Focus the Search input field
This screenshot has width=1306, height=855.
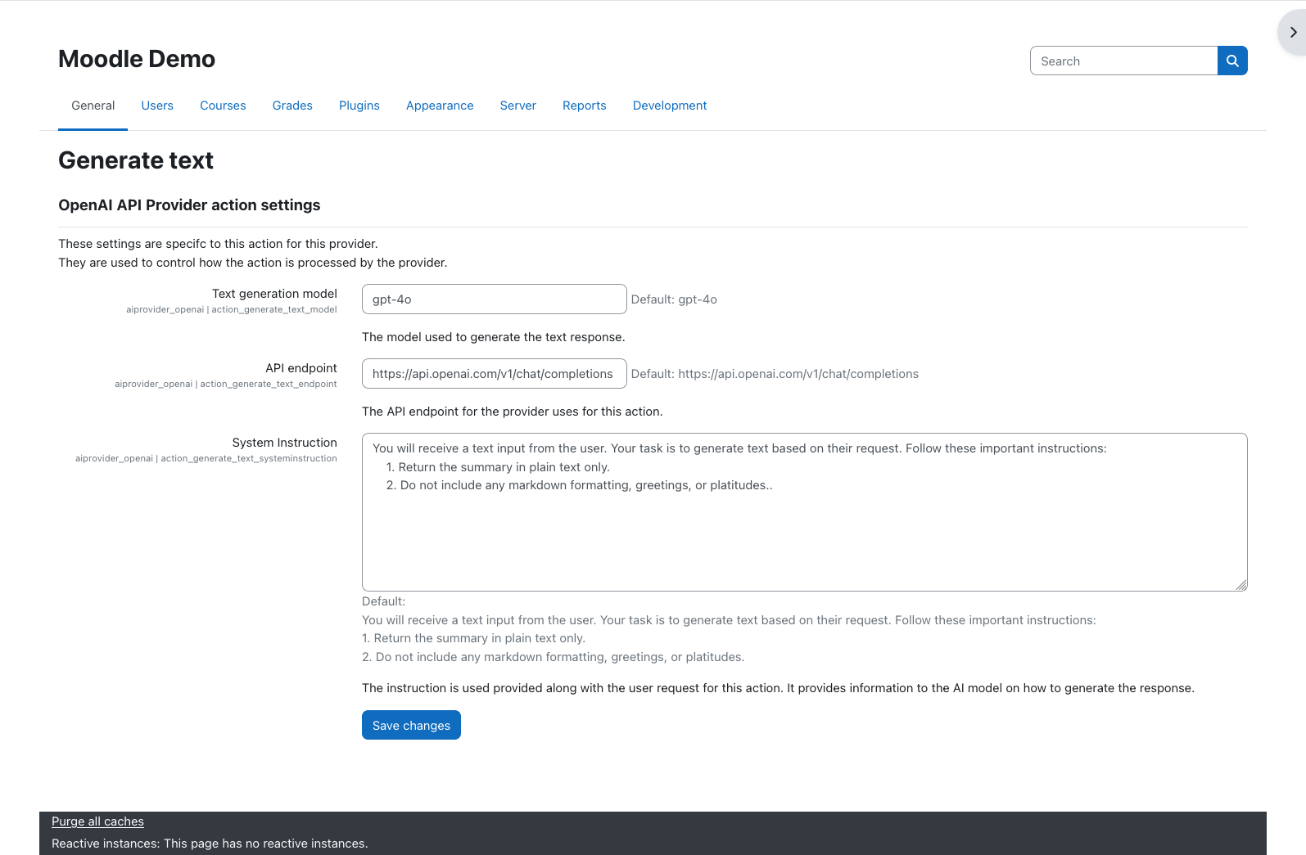click(1123, 61)
